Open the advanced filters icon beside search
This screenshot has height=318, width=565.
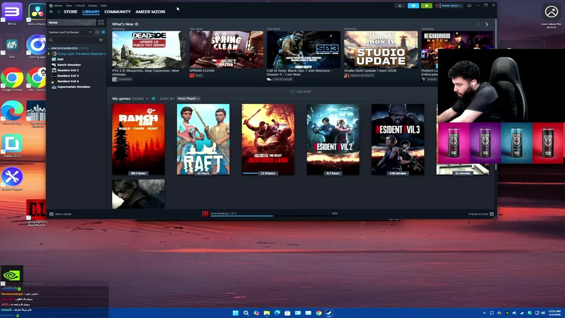pos(101,40)
